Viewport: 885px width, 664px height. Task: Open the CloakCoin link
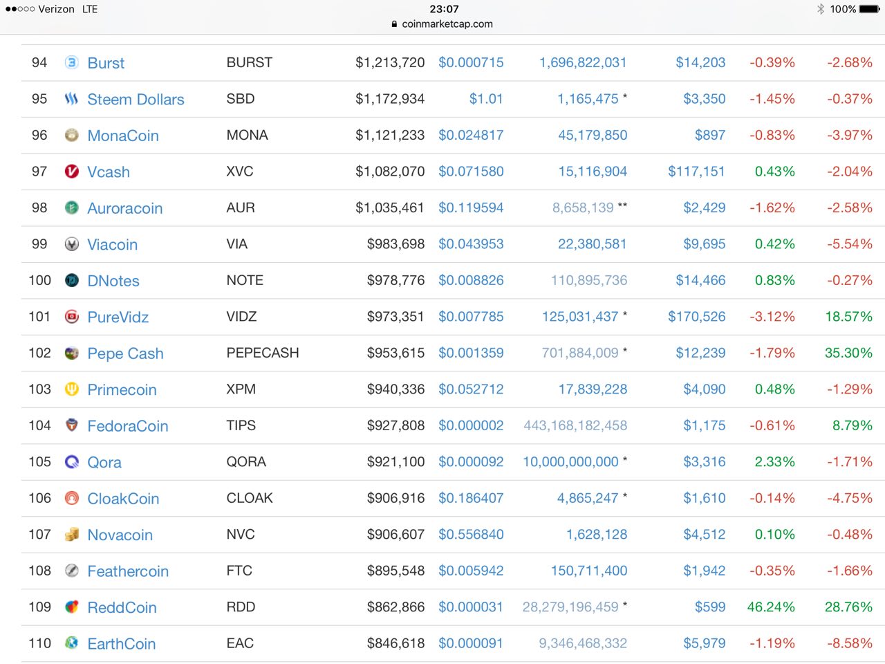(x=123, y=499)
